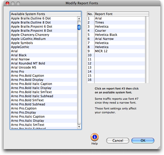This screenshot has width=164, height=155.
Task: Select report font 6 Arial Narrow
Action: (116, 39)
